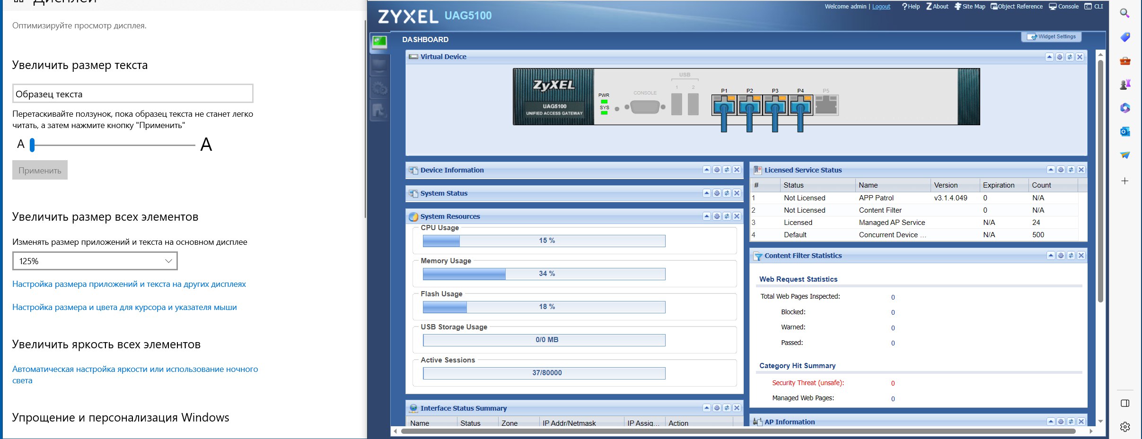Screen dimensions: 1142x439
Task: Open settings gear of Licensed Service Status widget
Action: [1061, 170]
